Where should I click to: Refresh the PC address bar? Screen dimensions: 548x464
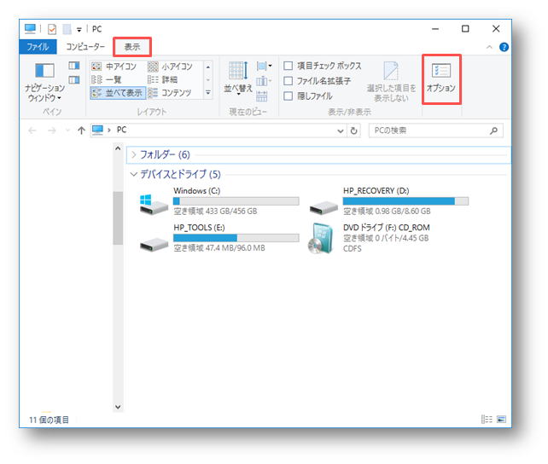click(353, 130)
